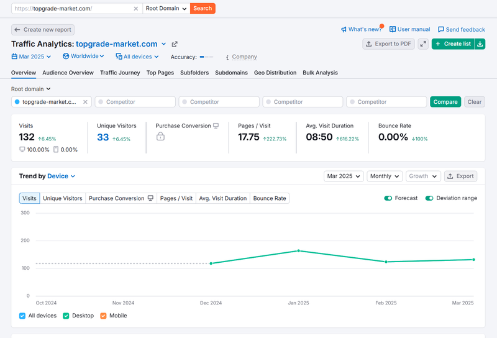The width and height of the screenshot is (497, 338).
Task: Click the Clear button
Action: tap(475, 102)
